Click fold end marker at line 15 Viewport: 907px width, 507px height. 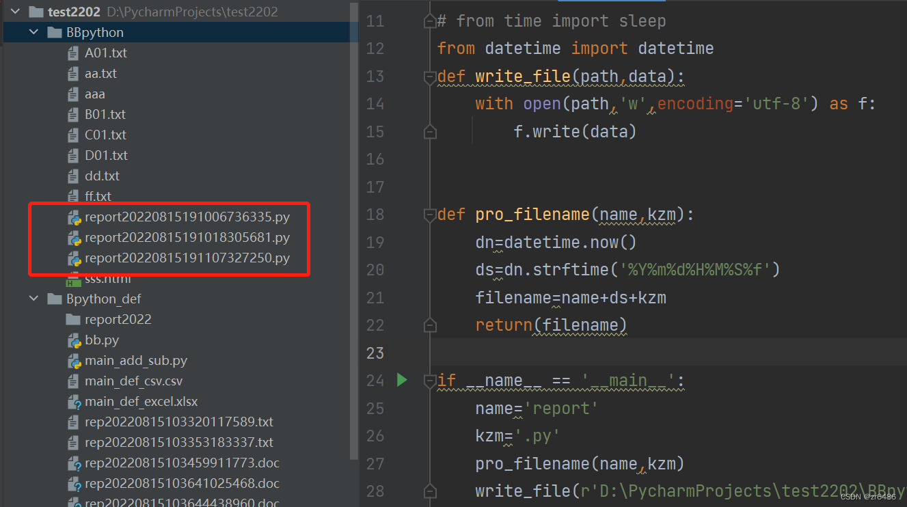pos(430,132)
